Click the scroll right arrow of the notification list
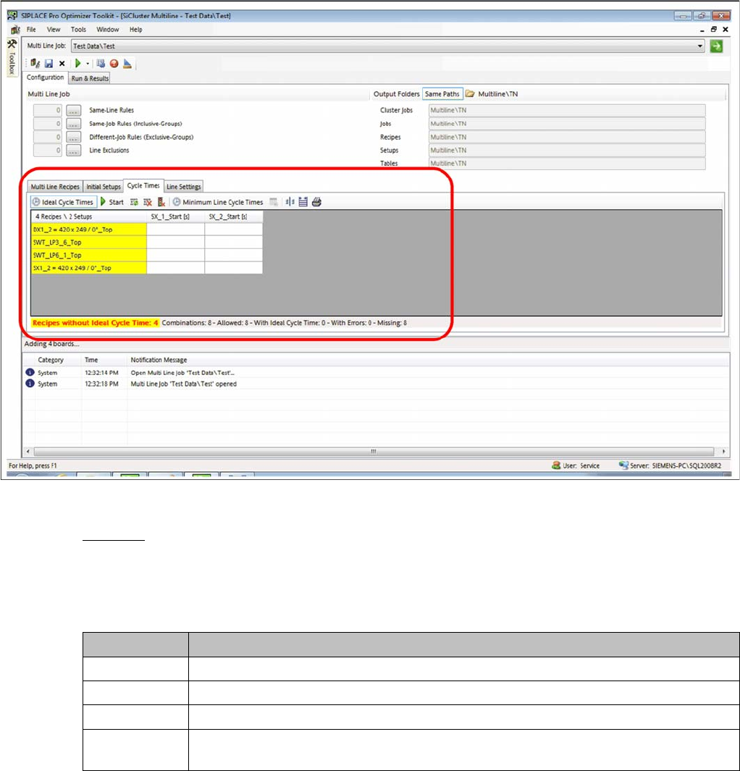Viewport: 740px width, 771px height. click(x=723, y=452)
